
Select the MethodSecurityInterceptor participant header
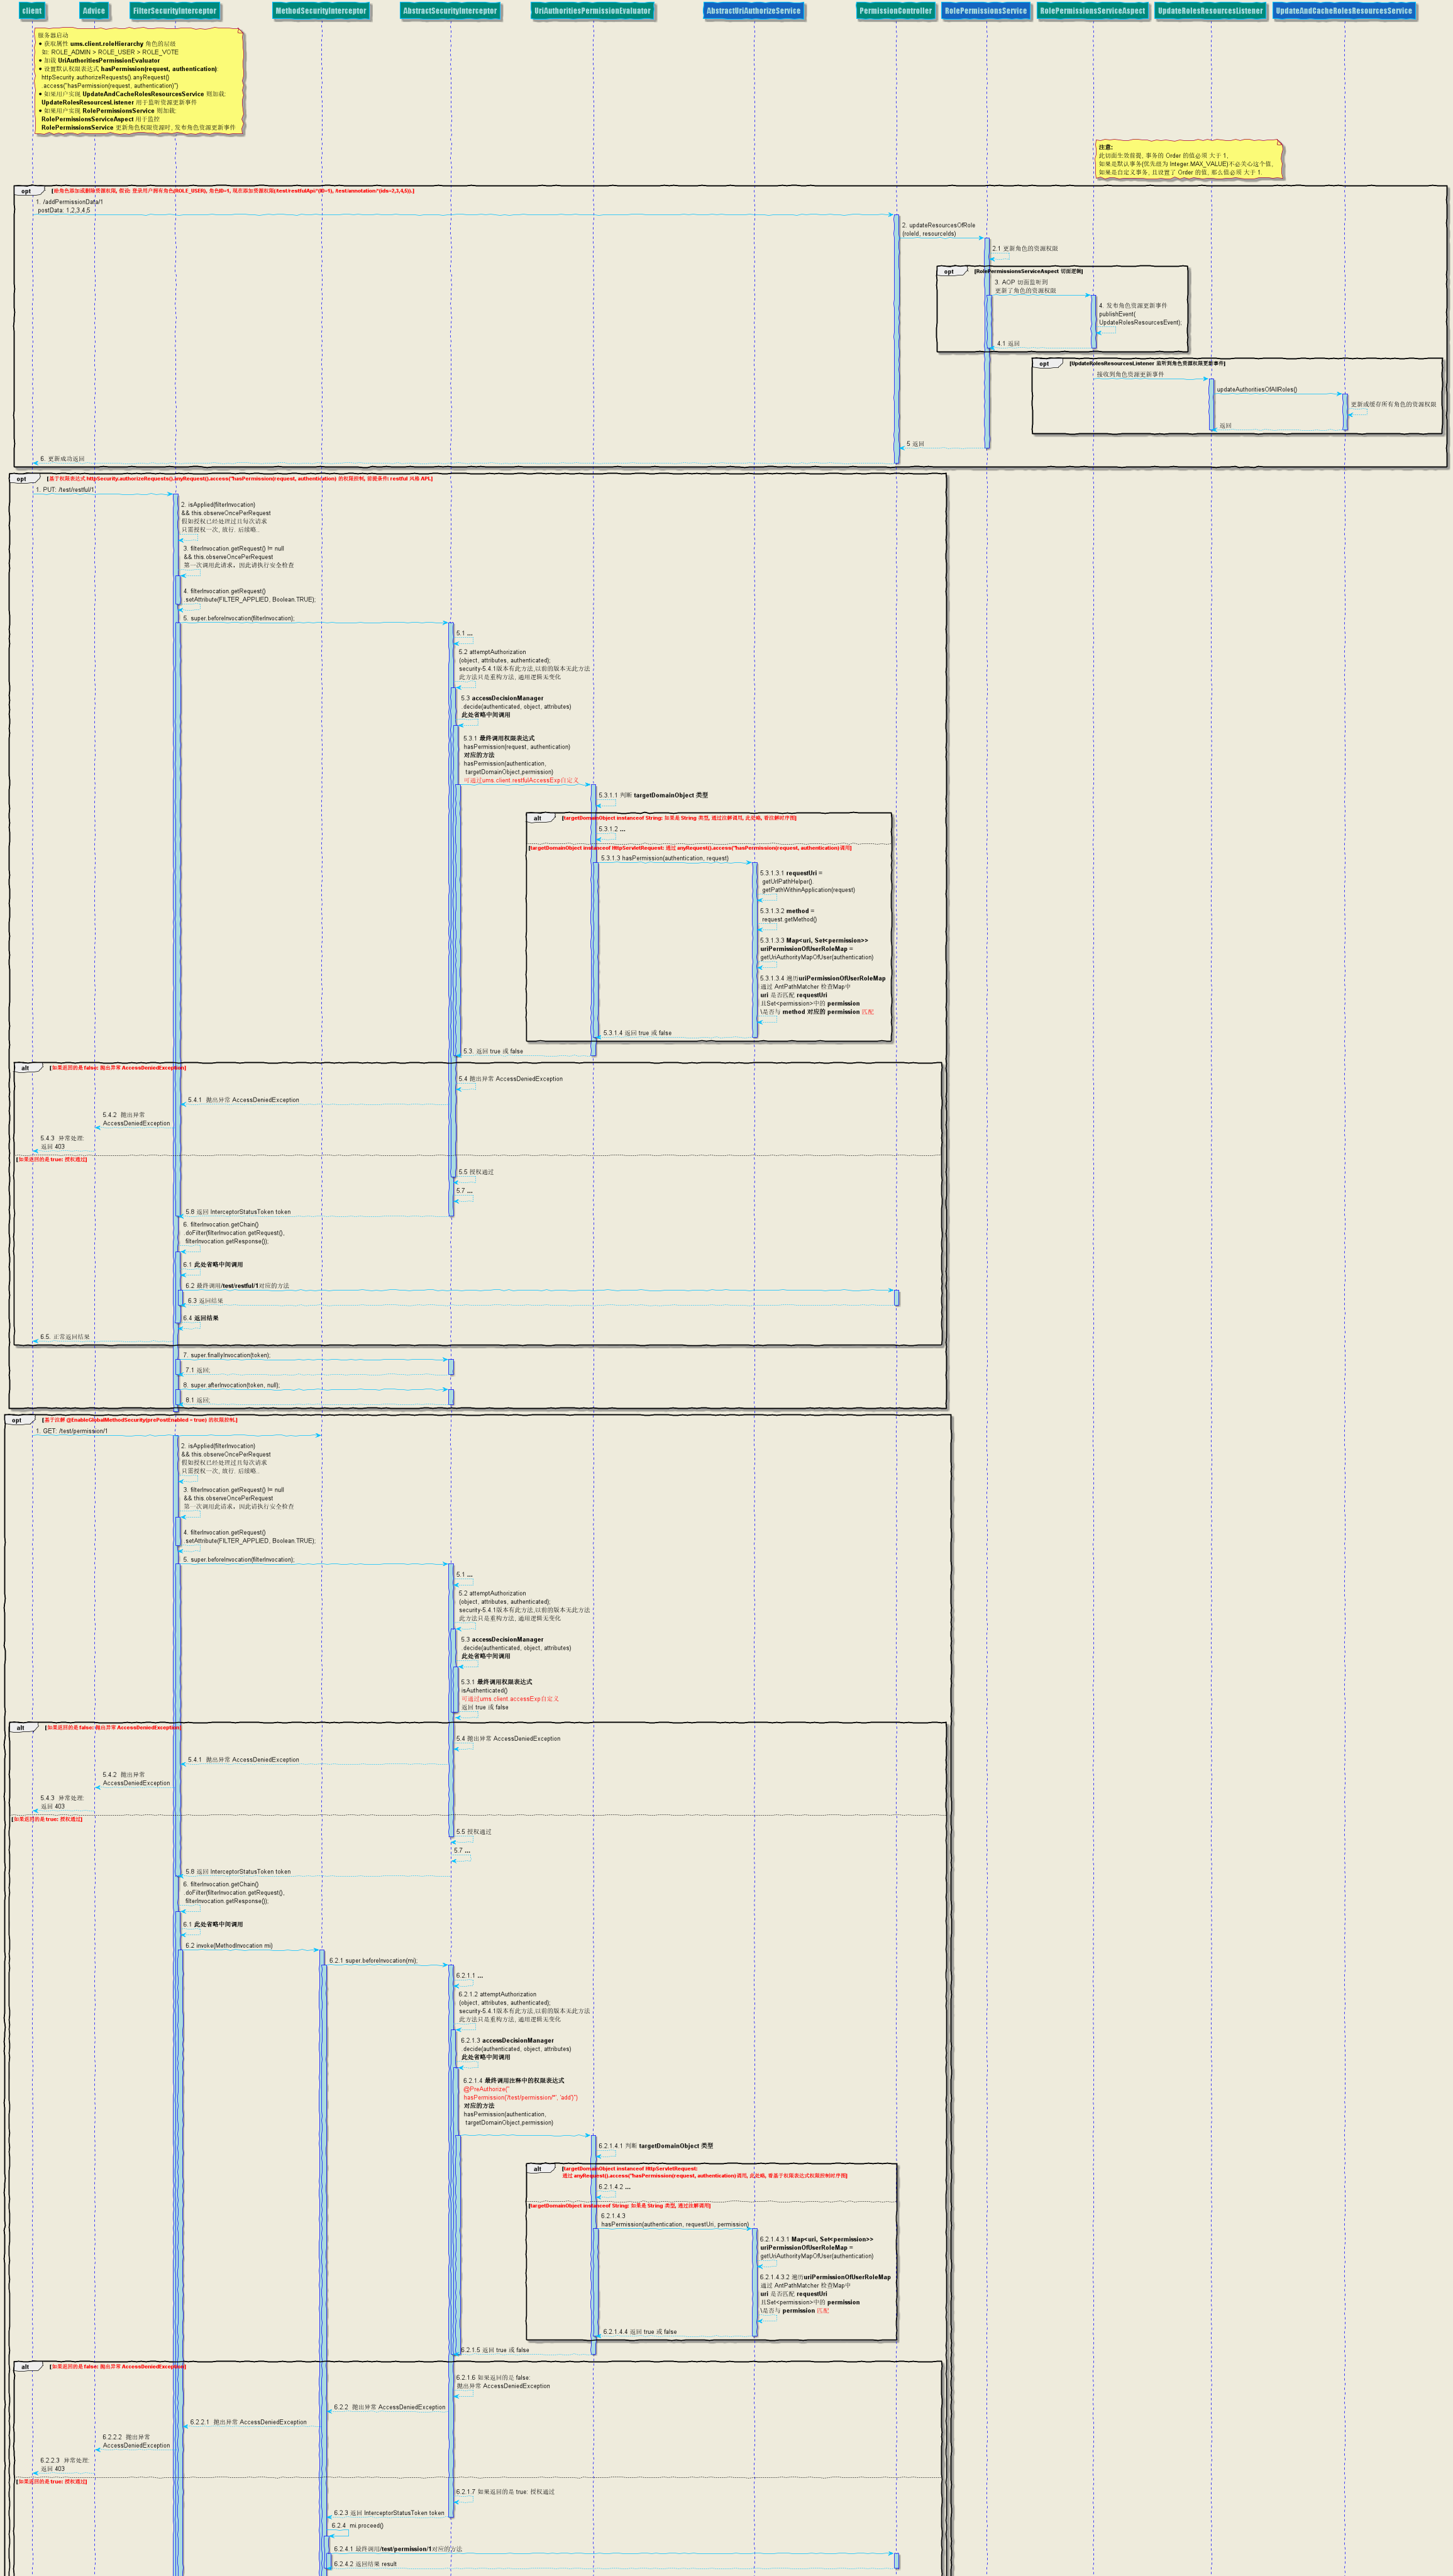pyautogui.click(x=321, y=11)
